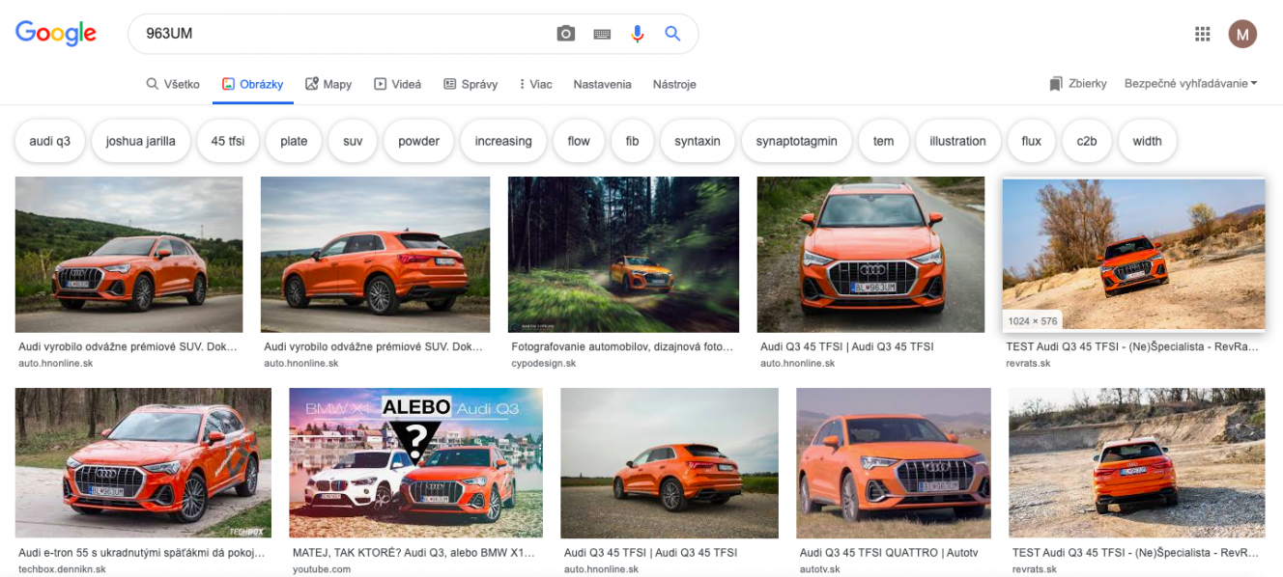
Task: Open TEST Audi Q3 45 TFSI RevRa... title
Action: [x=1132, y=346]
